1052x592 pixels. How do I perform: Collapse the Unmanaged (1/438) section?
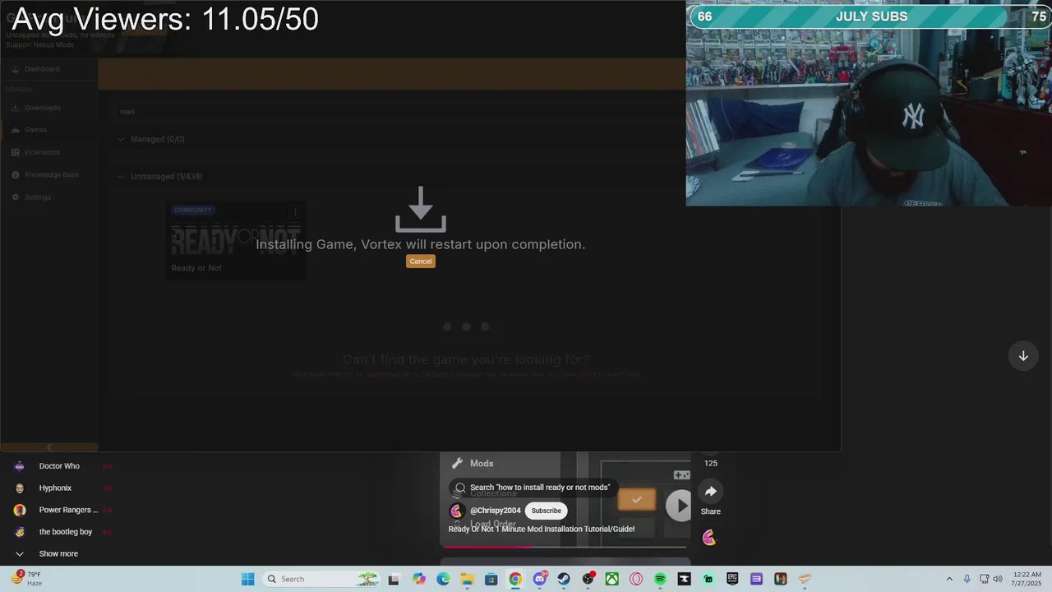point(121,176)
